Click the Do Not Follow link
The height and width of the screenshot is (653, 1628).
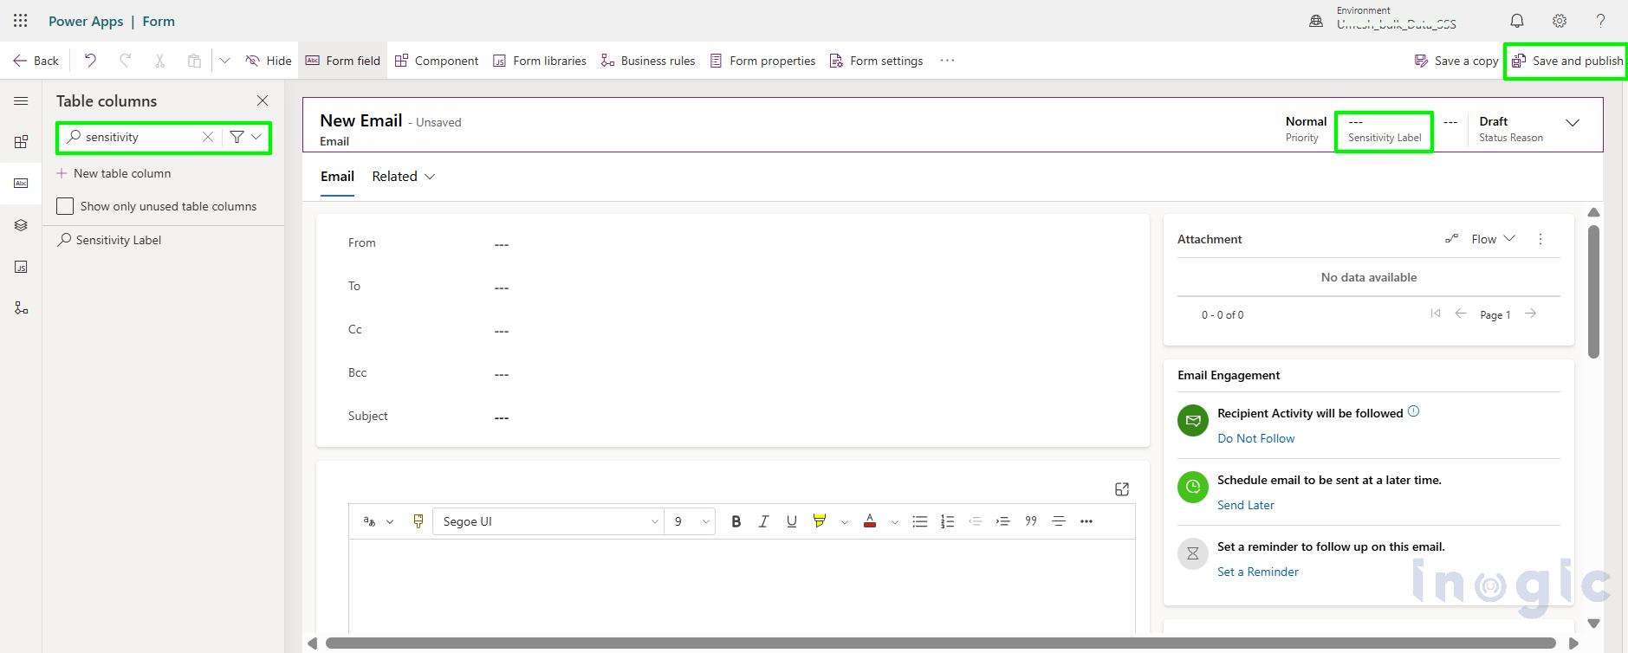click(x=1255, y=438)
